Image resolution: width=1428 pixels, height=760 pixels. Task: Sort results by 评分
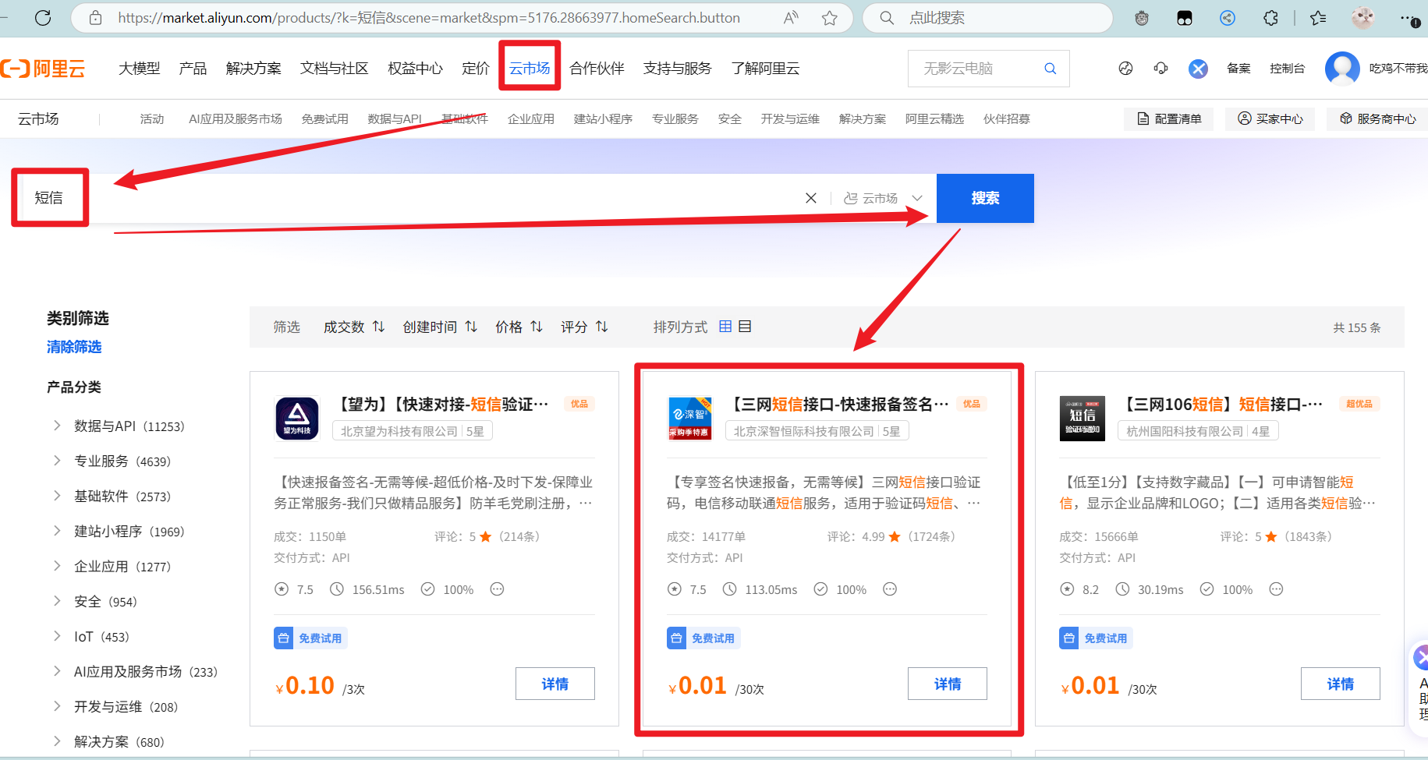coord(584,327)
